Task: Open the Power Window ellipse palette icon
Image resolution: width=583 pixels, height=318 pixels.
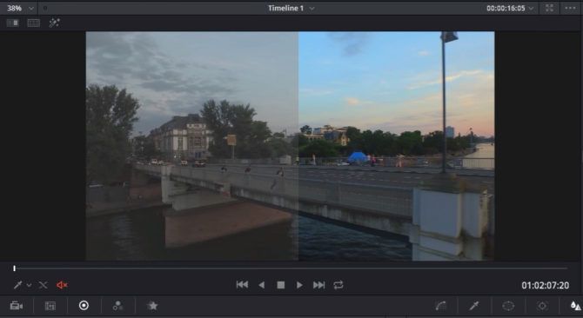Action: click(x=508, y=306)
